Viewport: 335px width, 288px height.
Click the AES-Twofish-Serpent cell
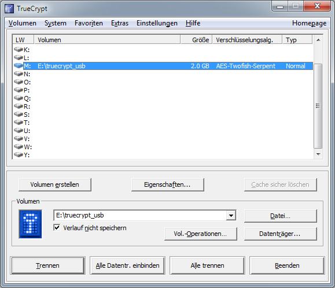click(x=246, y=66)
